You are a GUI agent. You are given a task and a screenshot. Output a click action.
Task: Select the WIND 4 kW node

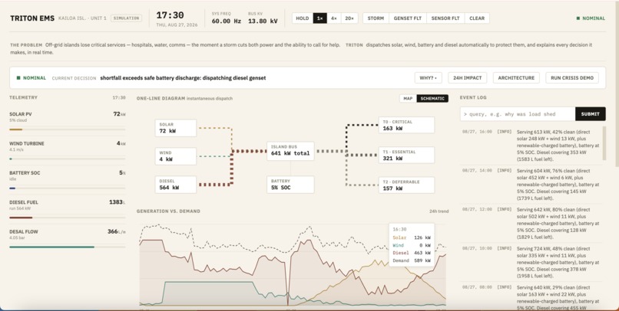[x=176, y=156]
